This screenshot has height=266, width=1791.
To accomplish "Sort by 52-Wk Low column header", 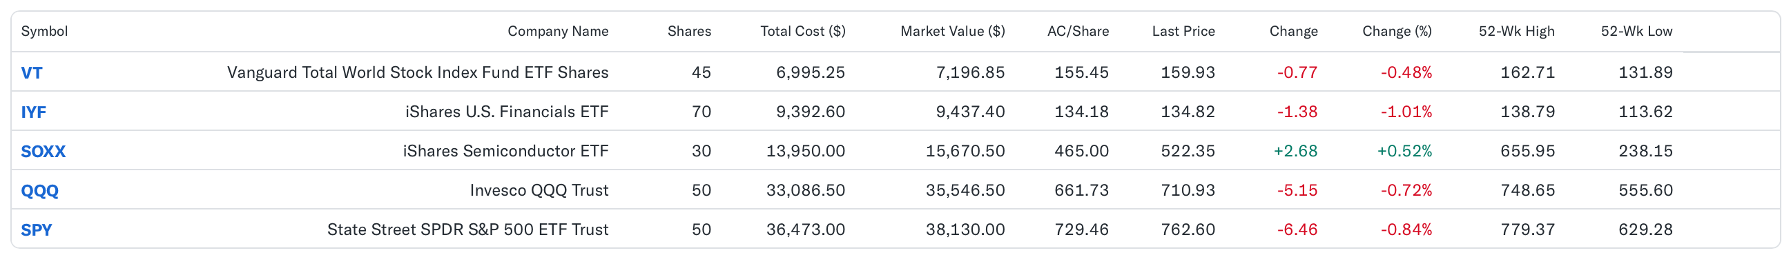I will [1636, 31].
